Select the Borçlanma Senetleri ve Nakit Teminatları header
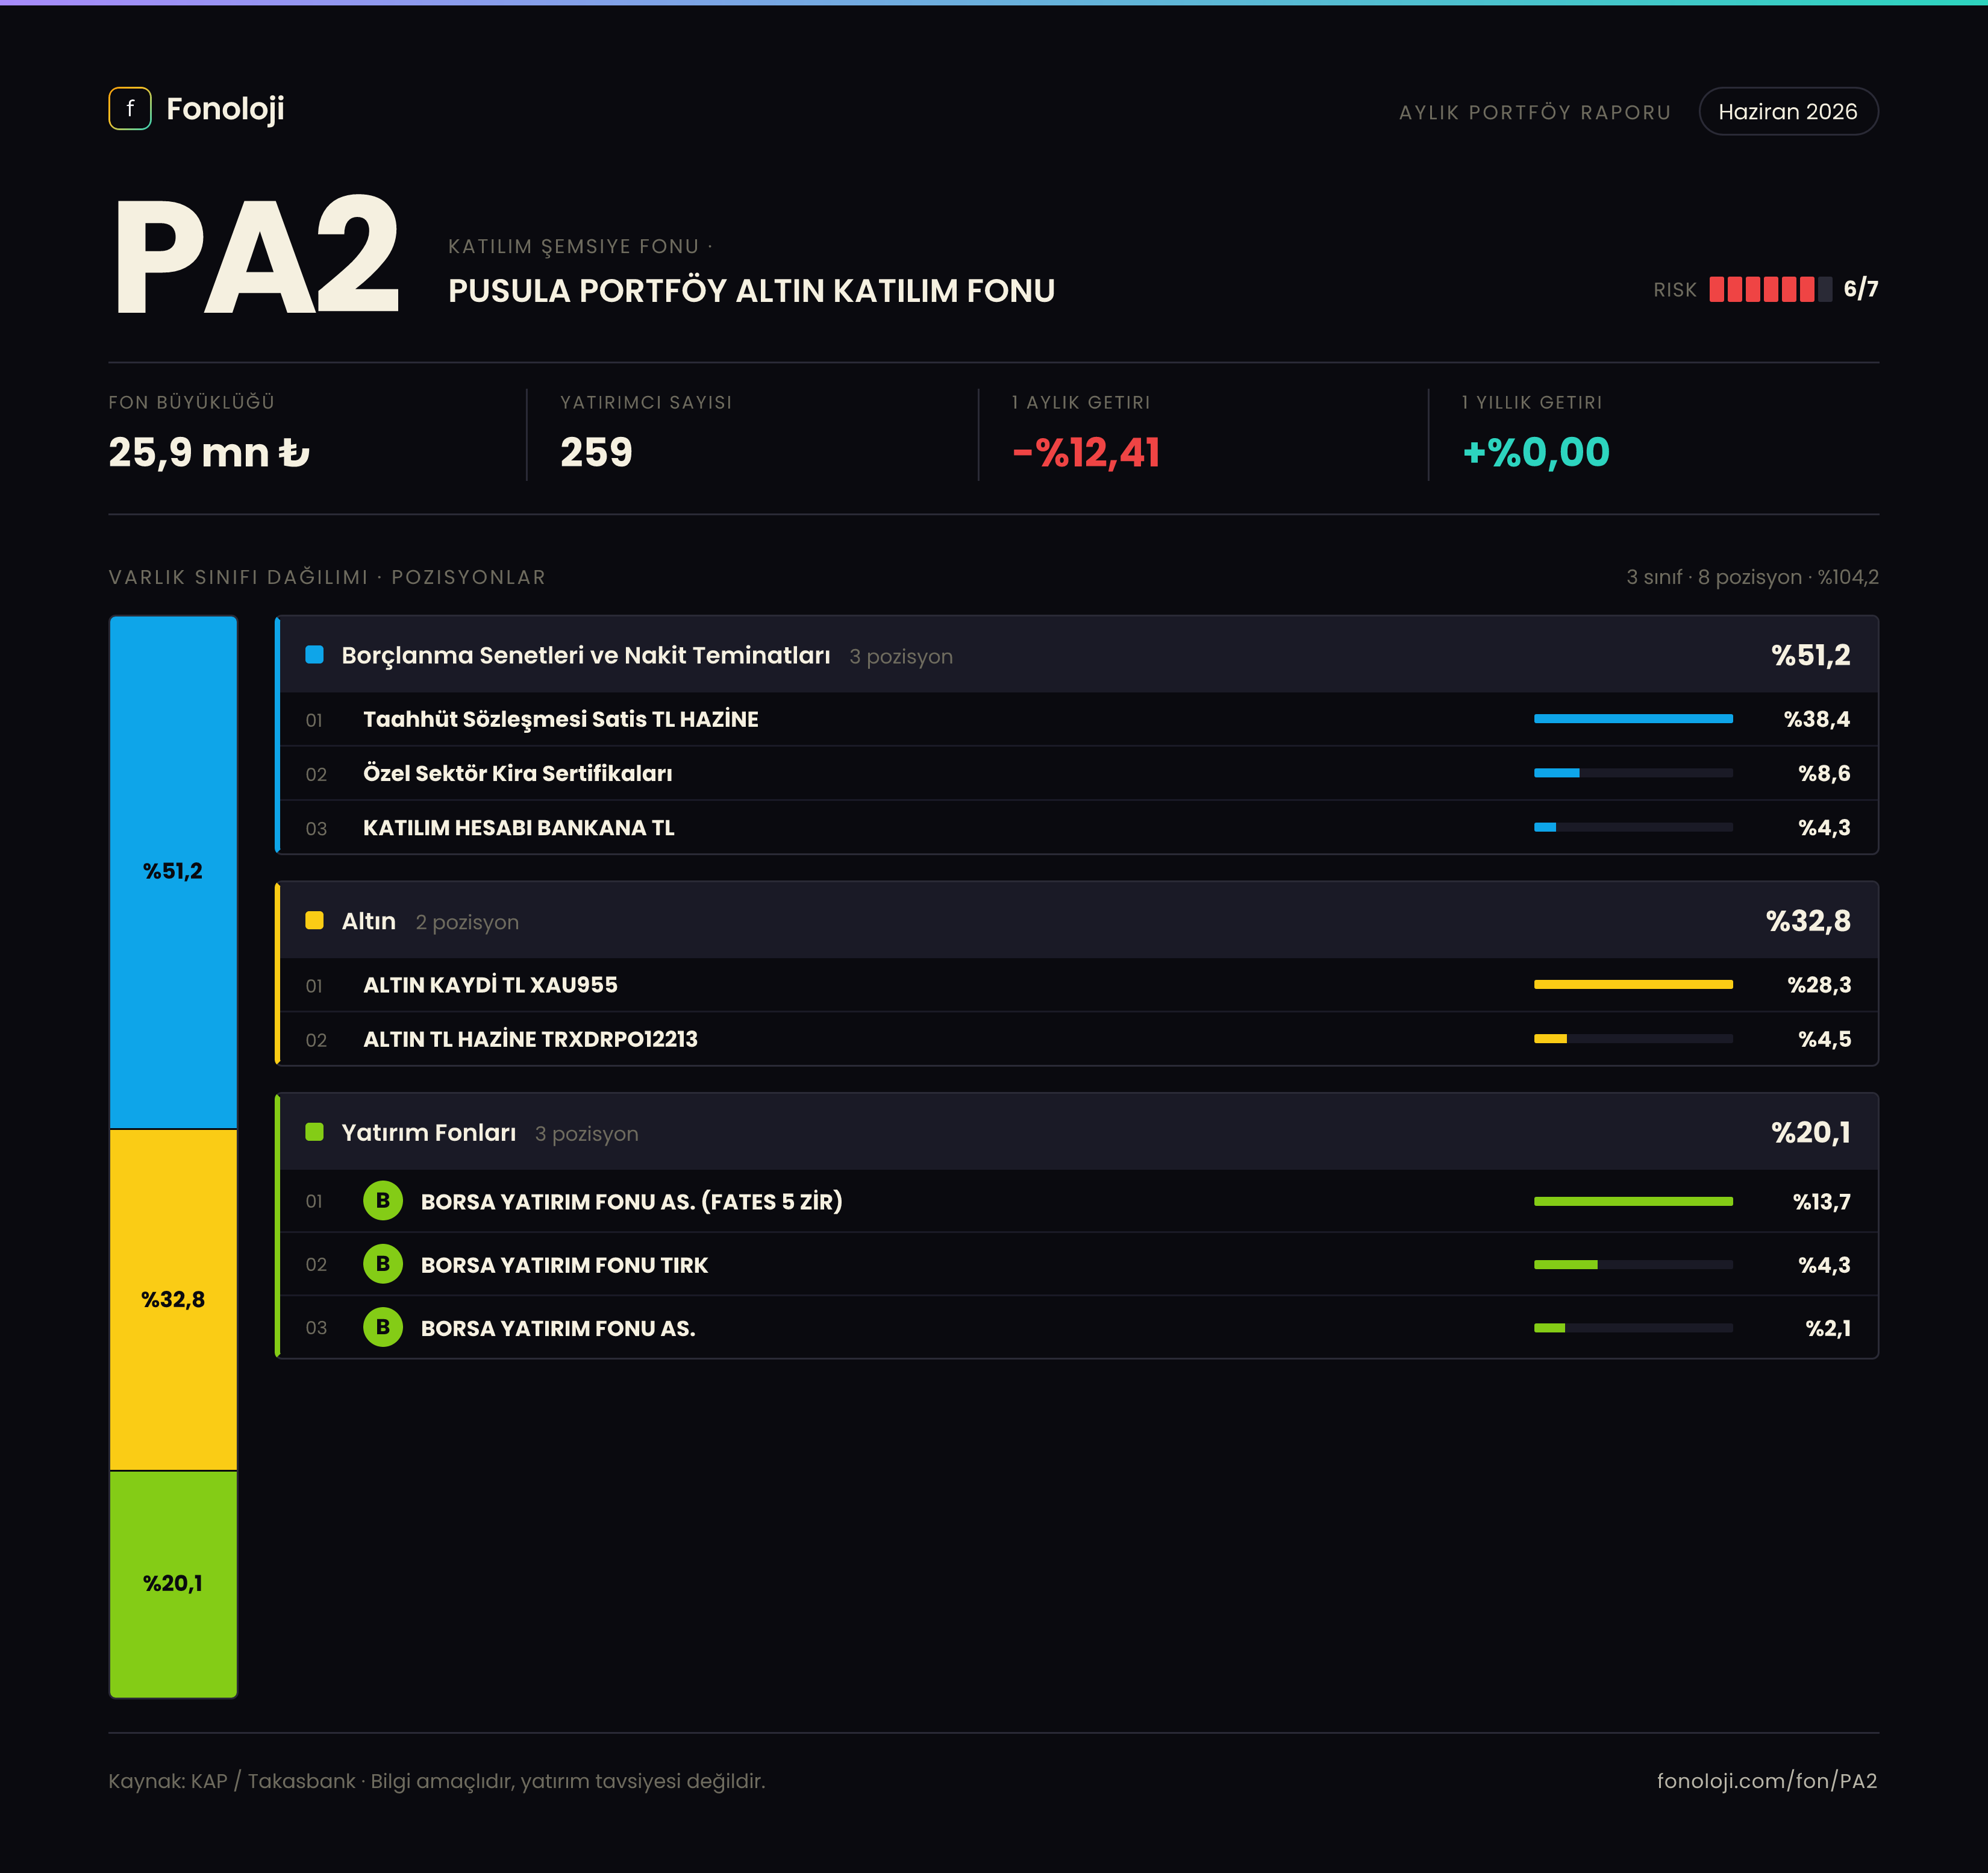Image resolution: width=1988 pixels, height=1873 pixels. coord(1078,654)
